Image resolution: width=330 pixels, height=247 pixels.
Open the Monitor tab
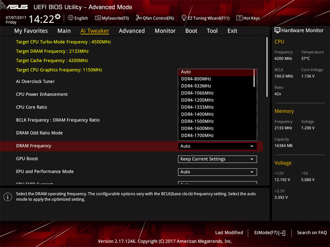165,31
